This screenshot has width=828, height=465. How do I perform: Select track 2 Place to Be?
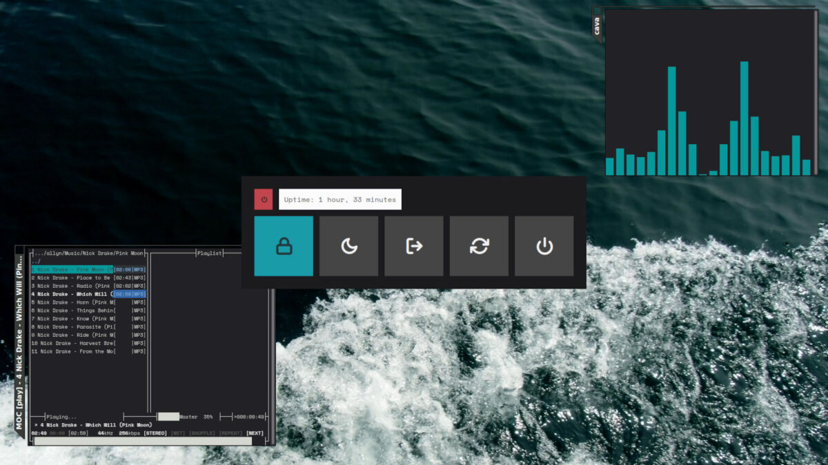(72, 278)
